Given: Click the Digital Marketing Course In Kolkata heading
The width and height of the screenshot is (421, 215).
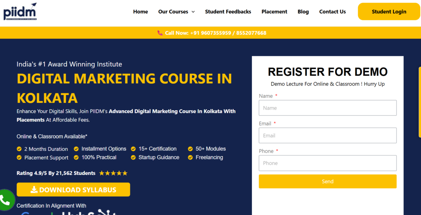Looking at the screenshot, I should click(x=124, y=88).
